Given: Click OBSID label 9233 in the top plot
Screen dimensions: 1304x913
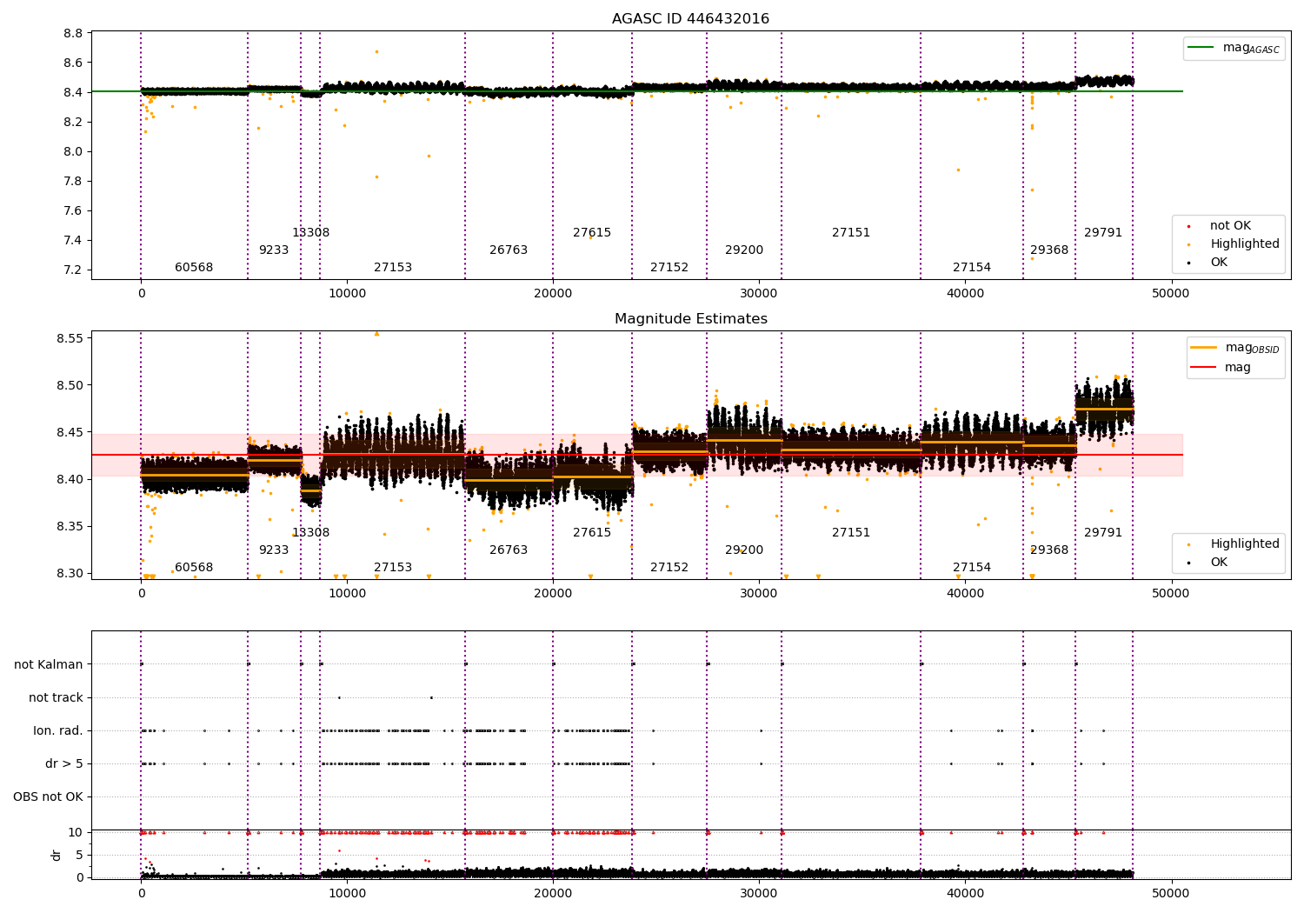Looking at the screenshot, I should point(274,250).
